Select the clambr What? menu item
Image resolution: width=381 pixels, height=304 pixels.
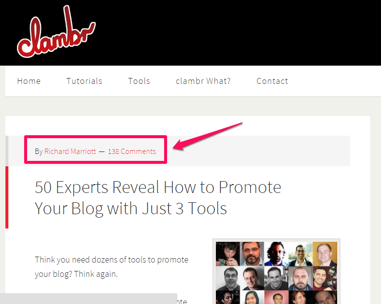tap(203, 81)
